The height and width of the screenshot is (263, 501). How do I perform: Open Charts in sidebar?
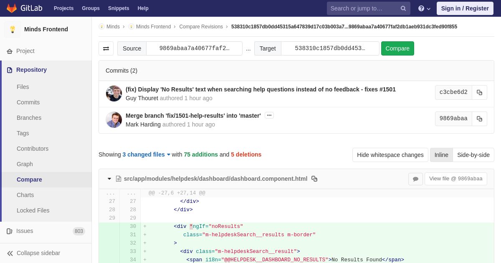pos(25,195)
